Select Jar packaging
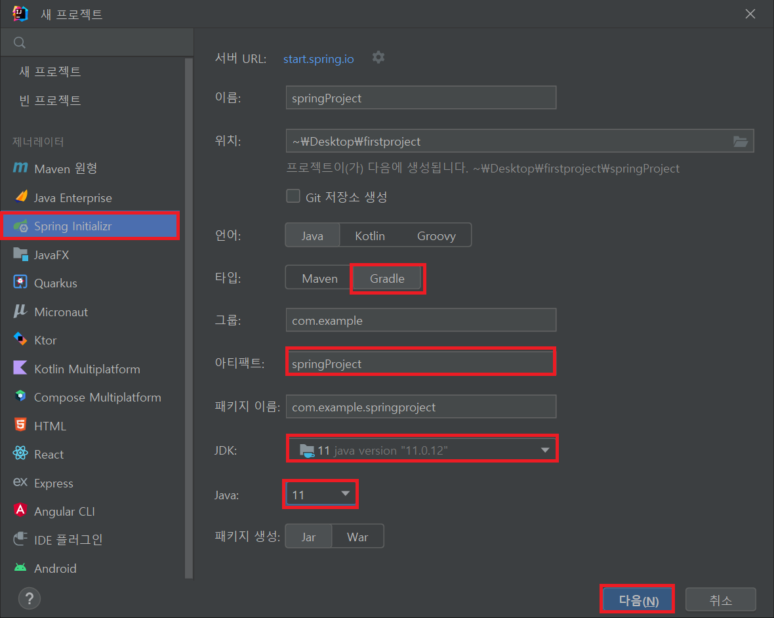Image resolution: width=774 pixels, height=618 pixels. coord(308,536)
